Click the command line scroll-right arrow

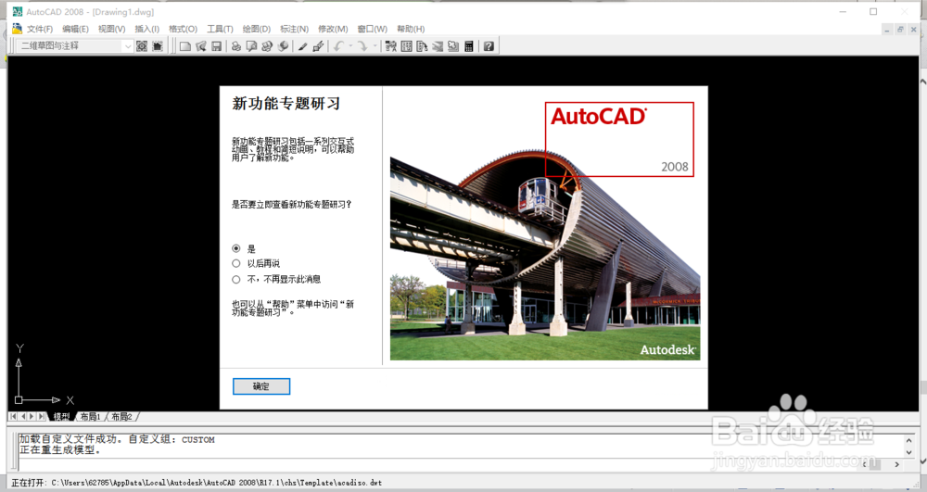(896, 465)
